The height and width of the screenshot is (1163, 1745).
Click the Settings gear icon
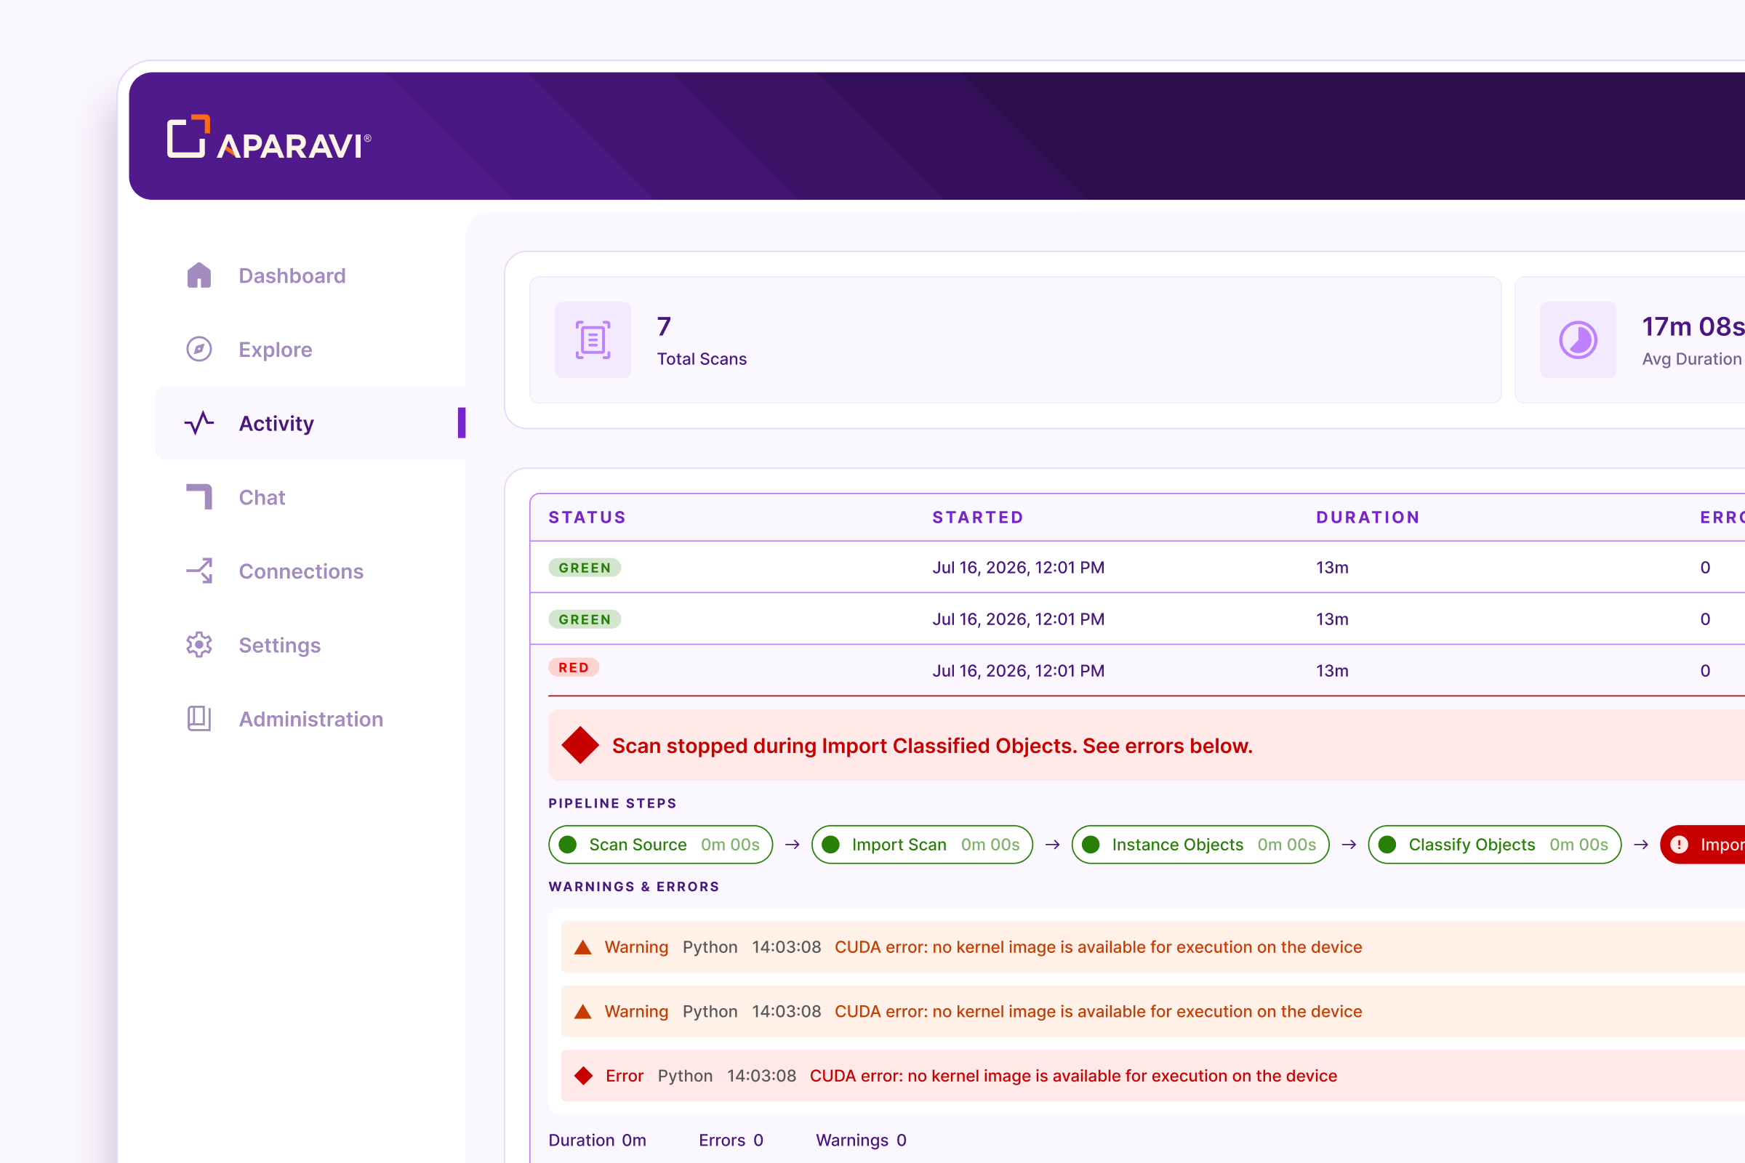[x=198, y=645]
